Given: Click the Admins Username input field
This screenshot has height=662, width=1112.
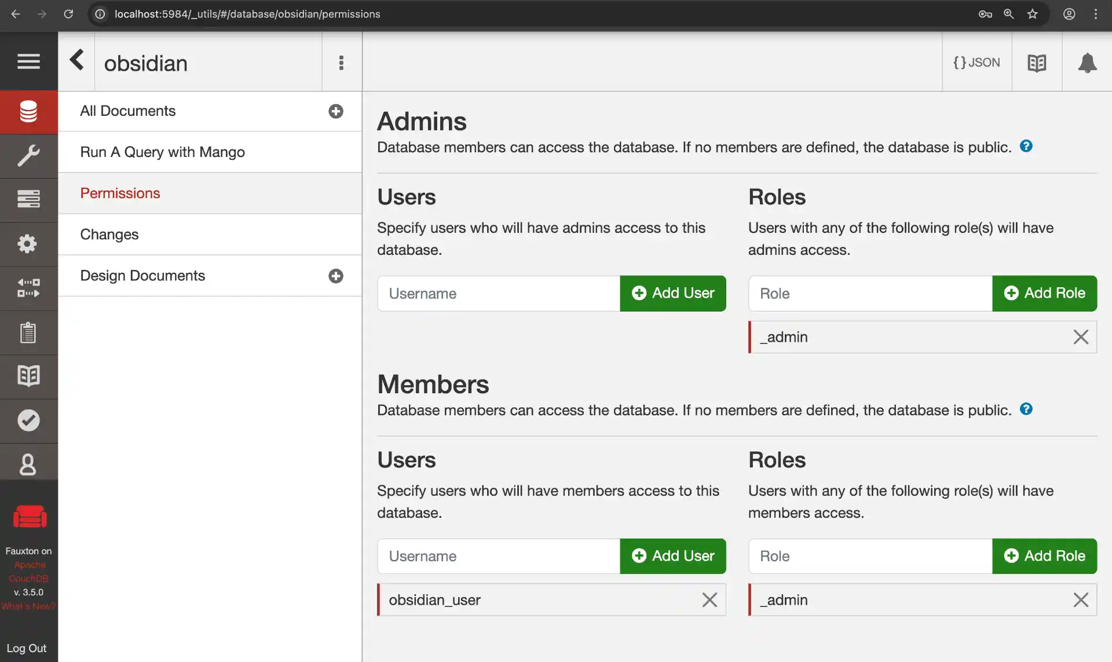Looking at the screenshot, I should coord(498,294).
